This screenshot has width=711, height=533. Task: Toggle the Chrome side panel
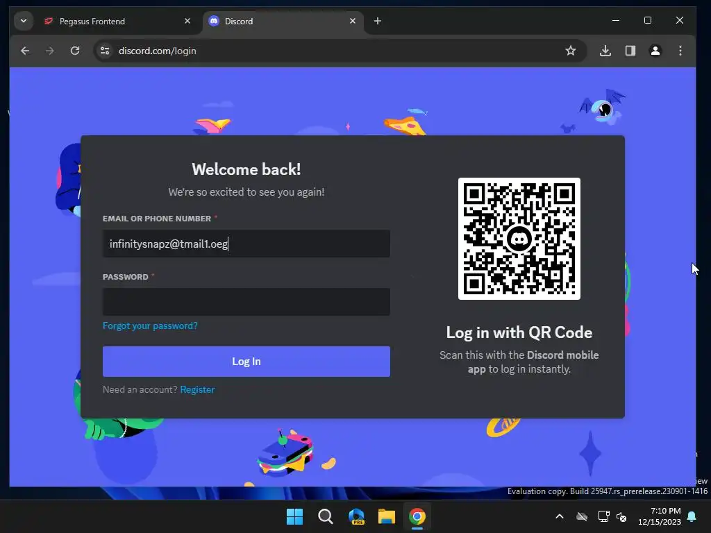coord(630,51)
